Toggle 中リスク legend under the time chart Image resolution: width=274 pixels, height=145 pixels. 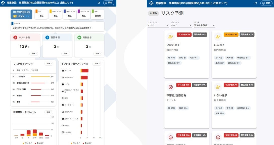(27, 143)
